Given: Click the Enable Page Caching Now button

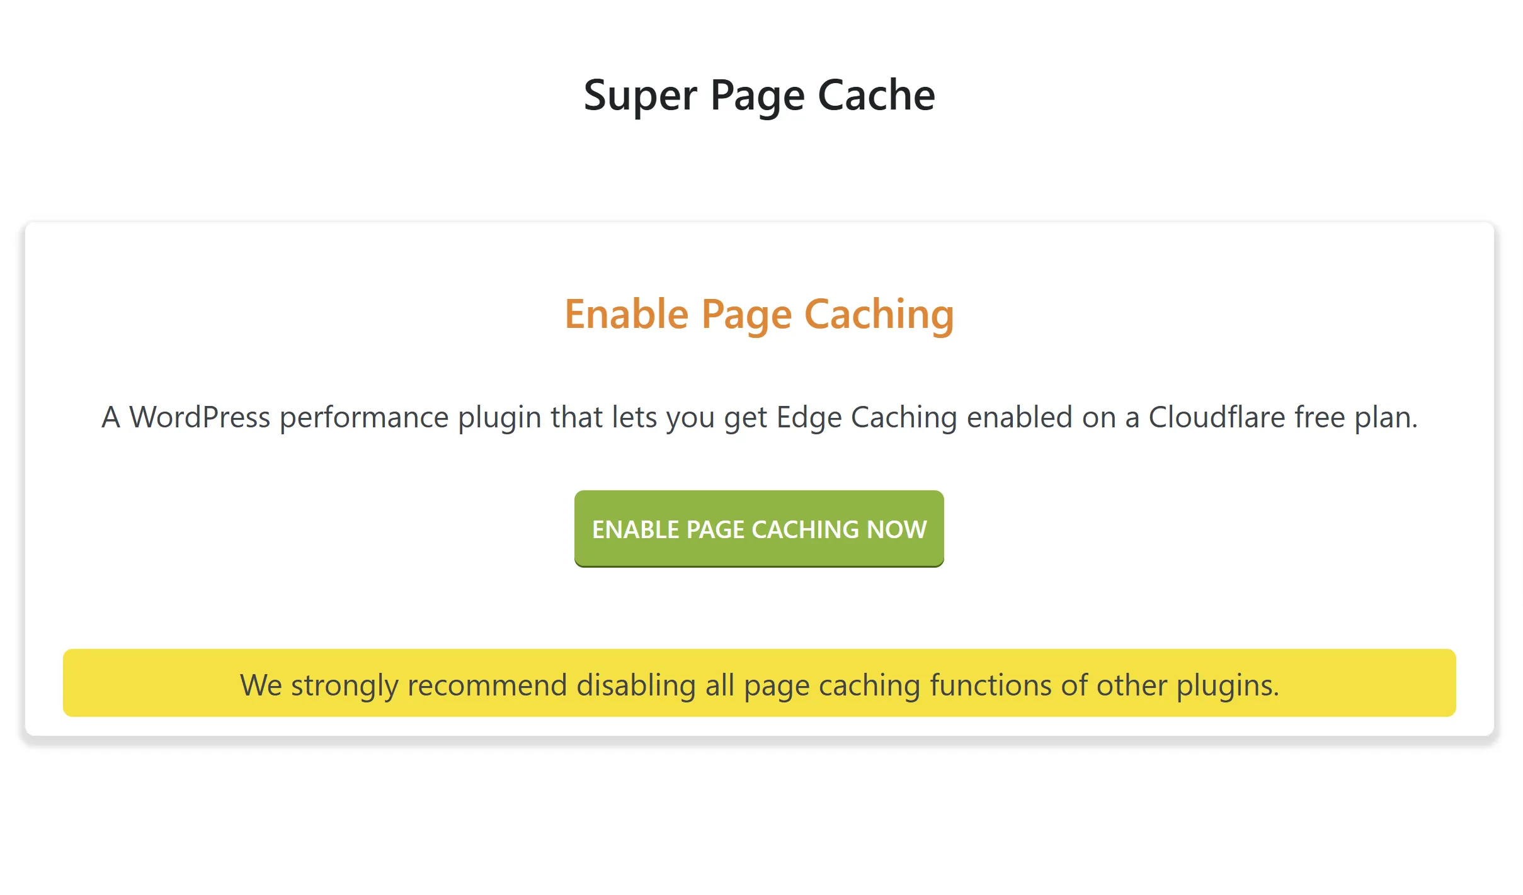Looking at the screenshot, I should 759,529.
